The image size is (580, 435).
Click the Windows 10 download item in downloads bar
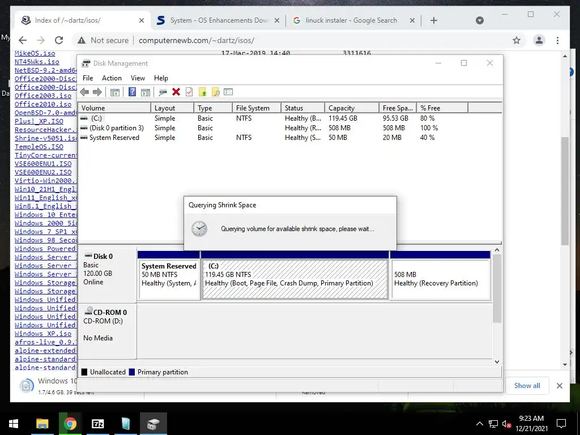46,385
